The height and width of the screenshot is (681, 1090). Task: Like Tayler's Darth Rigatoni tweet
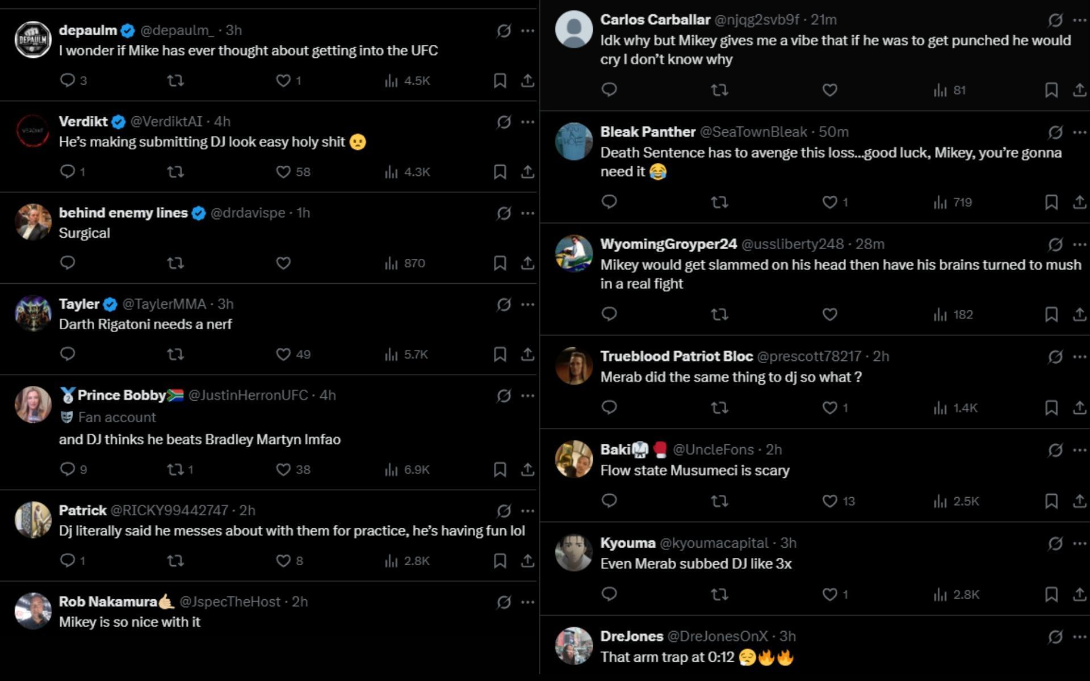283,355
